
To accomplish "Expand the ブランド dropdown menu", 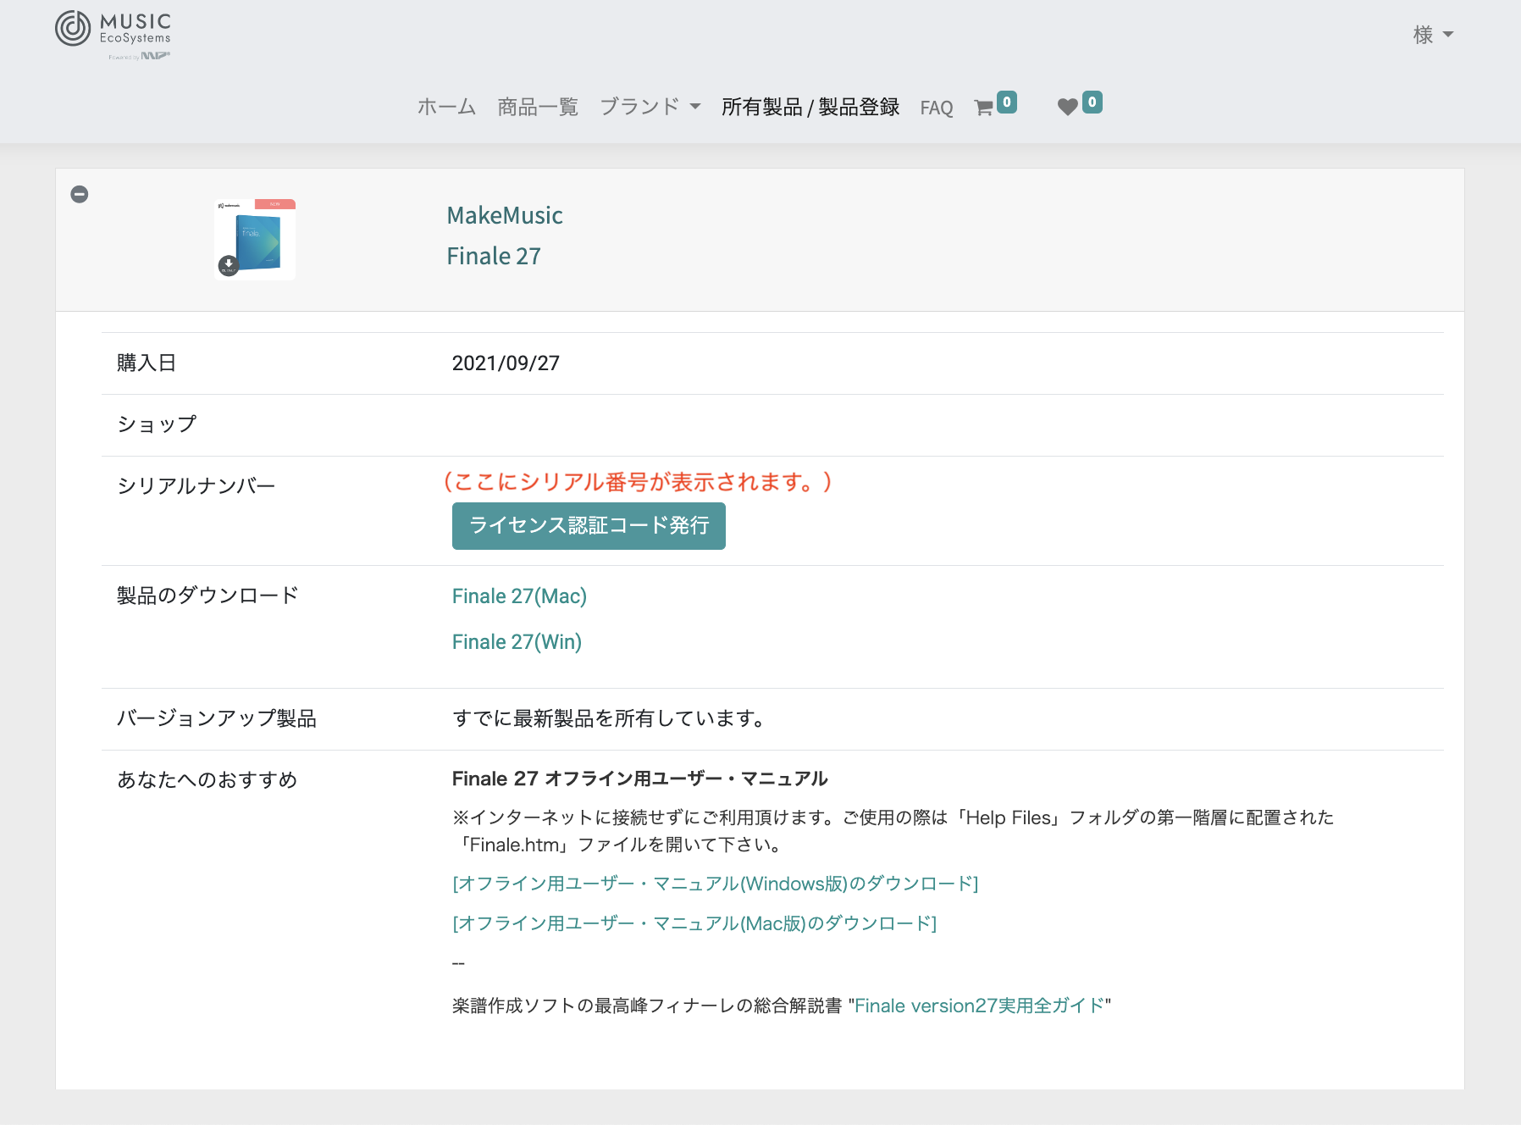I will [x=650, y=107].
